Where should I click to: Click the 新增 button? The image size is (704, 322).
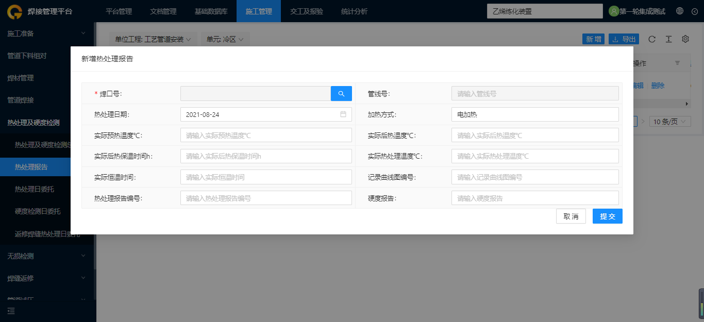[594, 39]
